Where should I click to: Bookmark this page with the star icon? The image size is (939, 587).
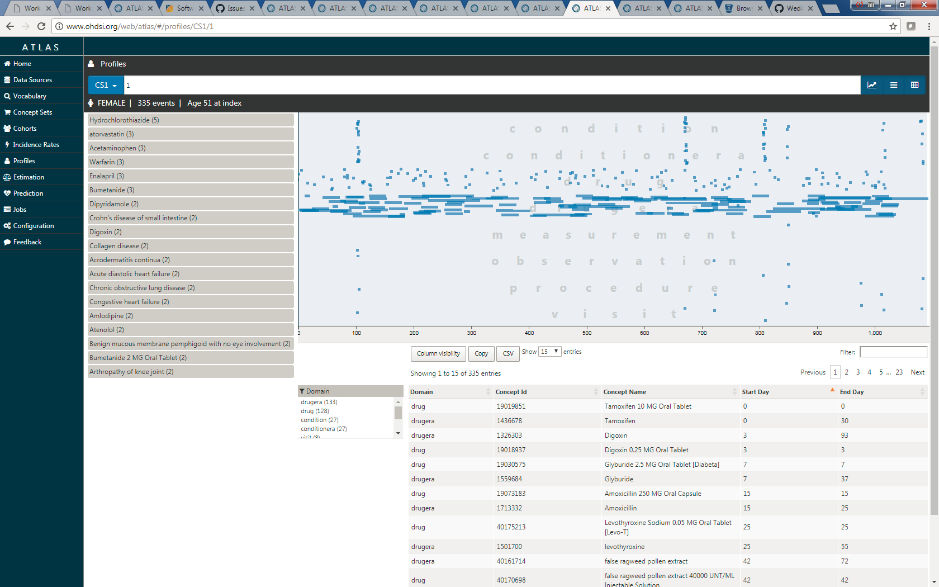point(893,26)
